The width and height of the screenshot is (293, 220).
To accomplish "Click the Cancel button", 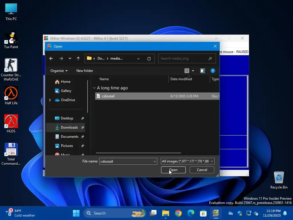I will point(202,170).
